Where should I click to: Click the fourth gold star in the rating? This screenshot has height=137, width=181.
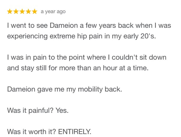click(x=28, y=12)
